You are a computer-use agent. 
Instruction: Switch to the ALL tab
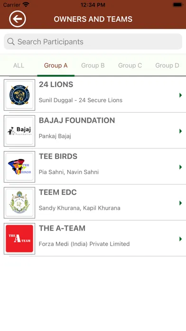coord(19,66)
